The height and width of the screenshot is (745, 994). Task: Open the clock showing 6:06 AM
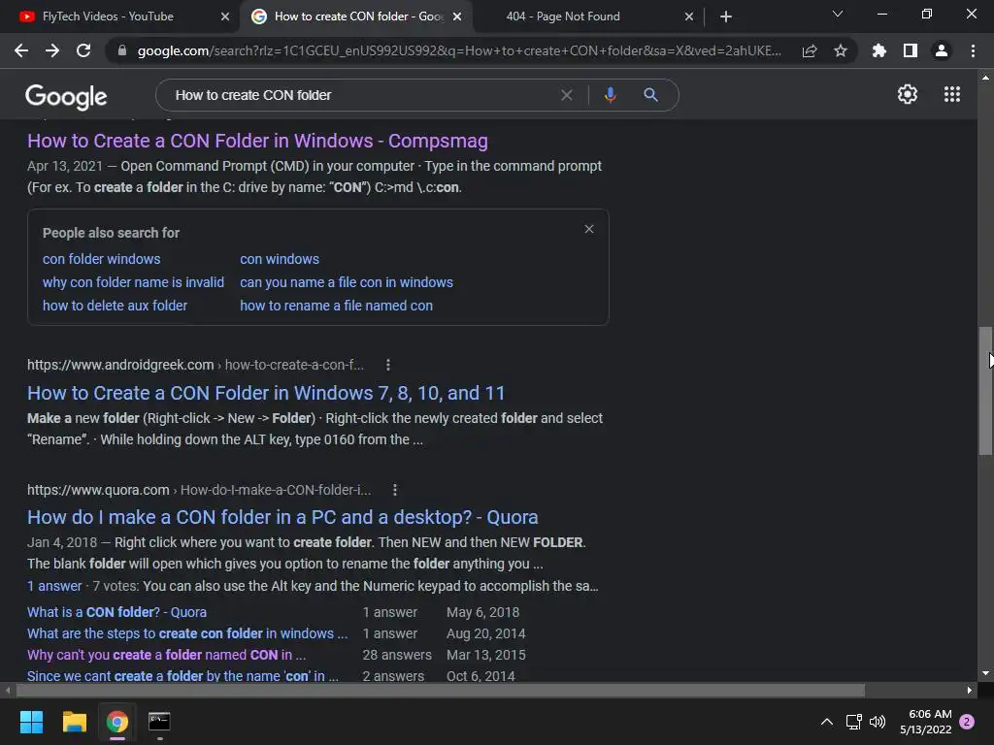[925, 722]
